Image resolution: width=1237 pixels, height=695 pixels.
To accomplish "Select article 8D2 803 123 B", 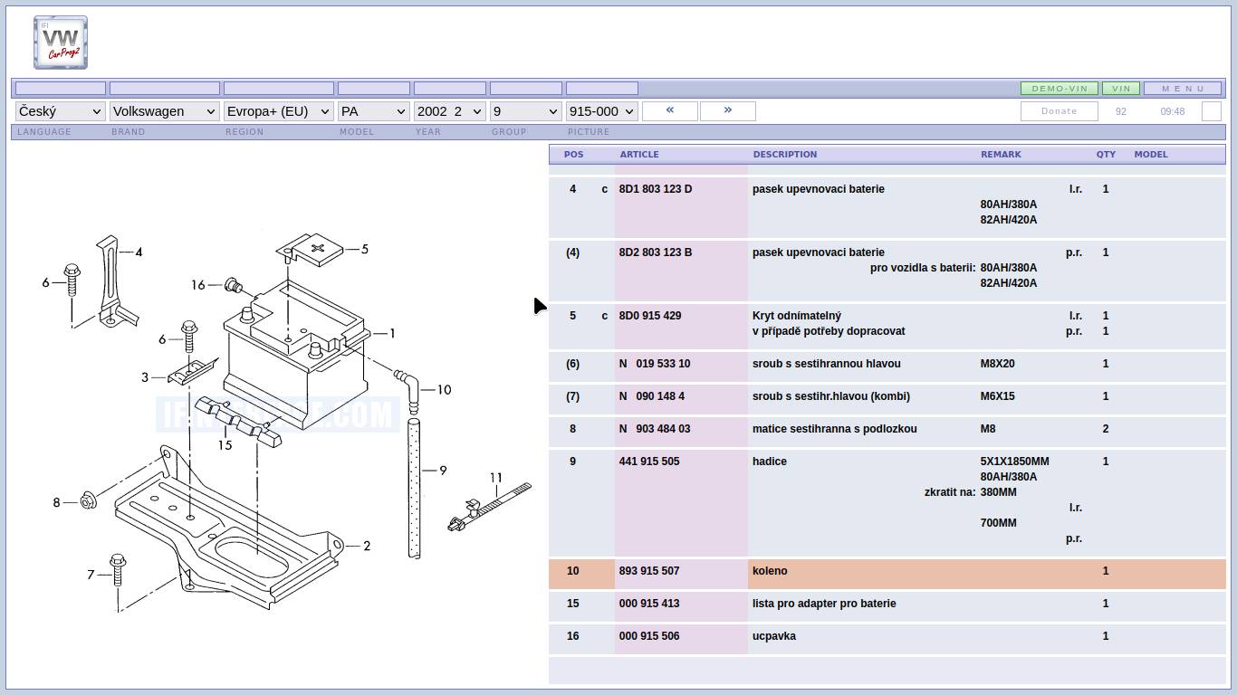I will tap(656, 252).
